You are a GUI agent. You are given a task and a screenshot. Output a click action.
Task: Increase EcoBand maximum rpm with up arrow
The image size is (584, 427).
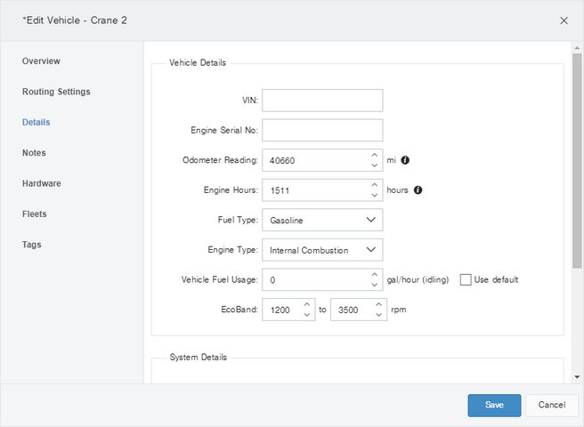point(378,304)
